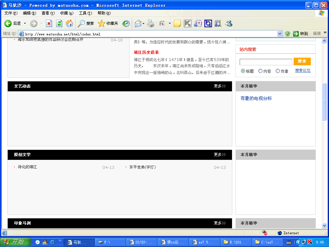Click the Mail envelope toolbar icon
The height and width of the screenshot is (247, 329).
138,23
